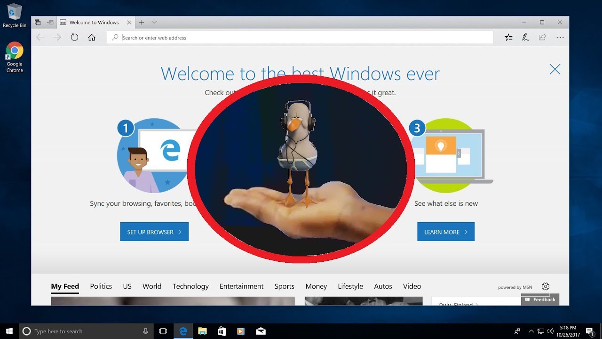602x339 pixels.
Task: Open the Mail app from taskbar
Action: click(261, 331)
